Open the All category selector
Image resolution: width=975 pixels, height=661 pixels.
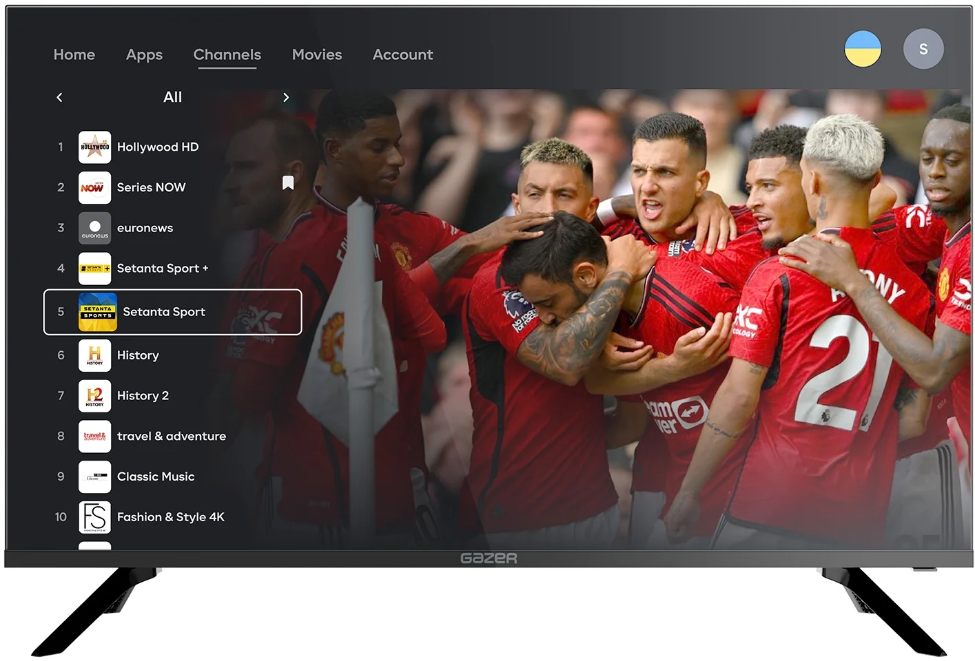pyautogui.click(x=172, y=98)
